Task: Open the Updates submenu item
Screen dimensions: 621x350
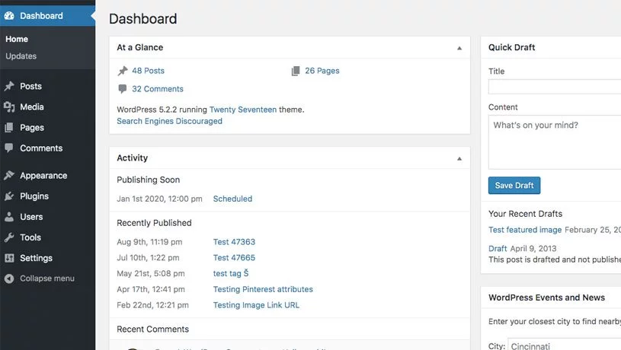Action: 21,56
